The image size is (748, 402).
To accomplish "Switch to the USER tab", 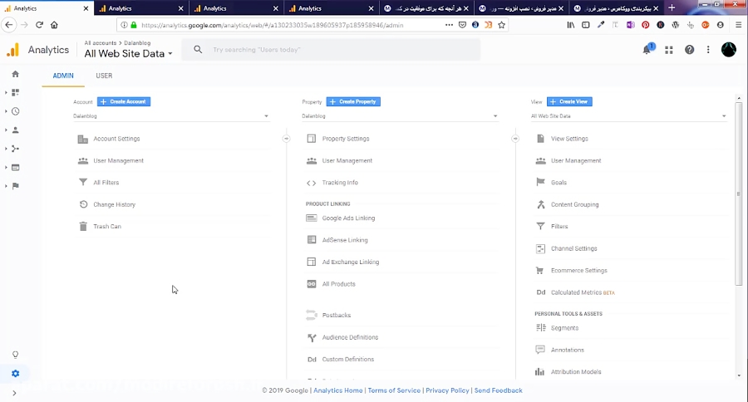I will (x=104, y=76).
